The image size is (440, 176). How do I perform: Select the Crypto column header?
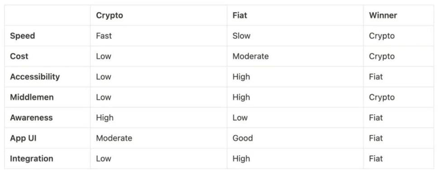(110, 15)
